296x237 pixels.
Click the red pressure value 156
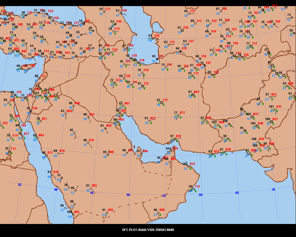235,43
